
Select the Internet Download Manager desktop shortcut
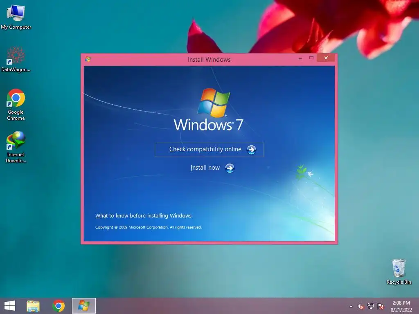[16, 147]
